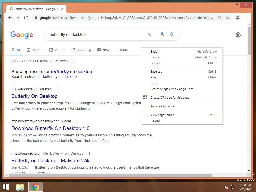Open options dots next to butterfly-on-desktop.soft32.com
This screenshot has height=192, width=256.
tap(77, 121)
